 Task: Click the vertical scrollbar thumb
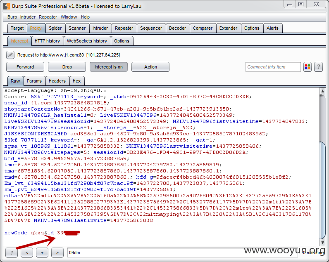[322, 190]
